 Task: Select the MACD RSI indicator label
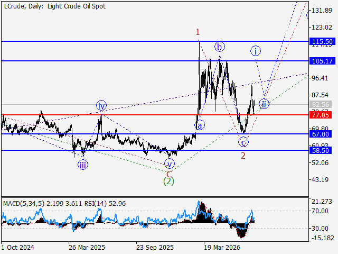point(64,203)
